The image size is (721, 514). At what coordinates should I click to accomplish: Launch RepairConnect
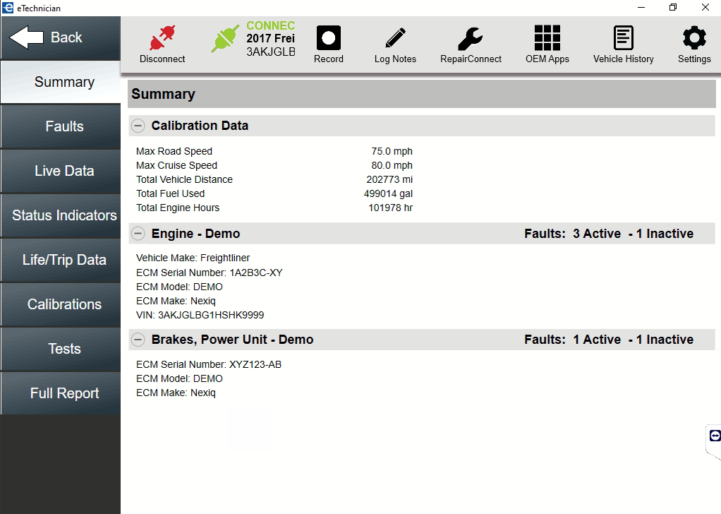pyautogui.click(x=470, y=42)
